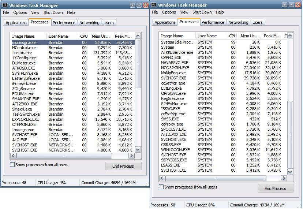The height and width of the screenshot is (209, 303).
Task: Sort by User Name column in right window
Action: click(x=211, y=36)
